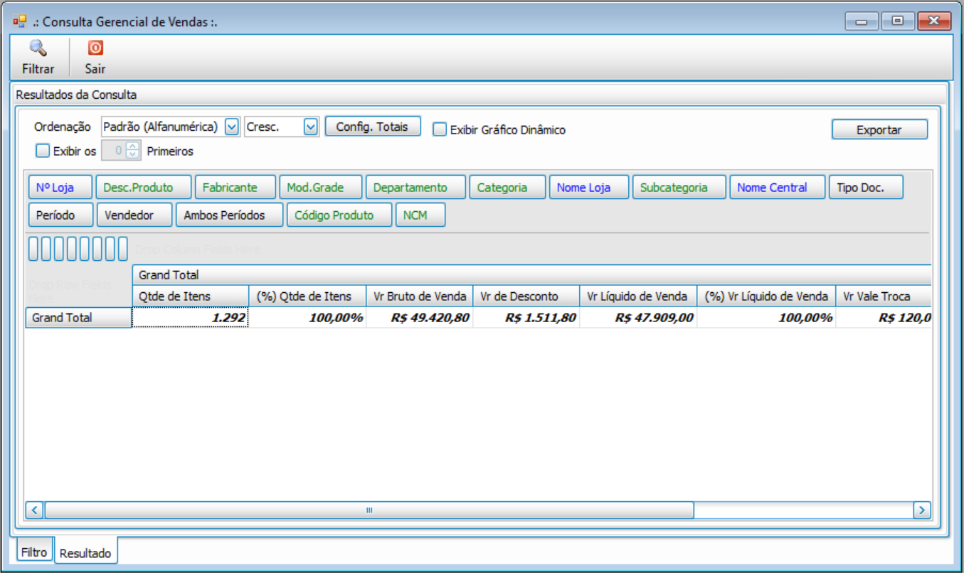Viewport: 964px width, 573px height.
Task: Select the Desc.Produto field button
Action: (144, 188)
